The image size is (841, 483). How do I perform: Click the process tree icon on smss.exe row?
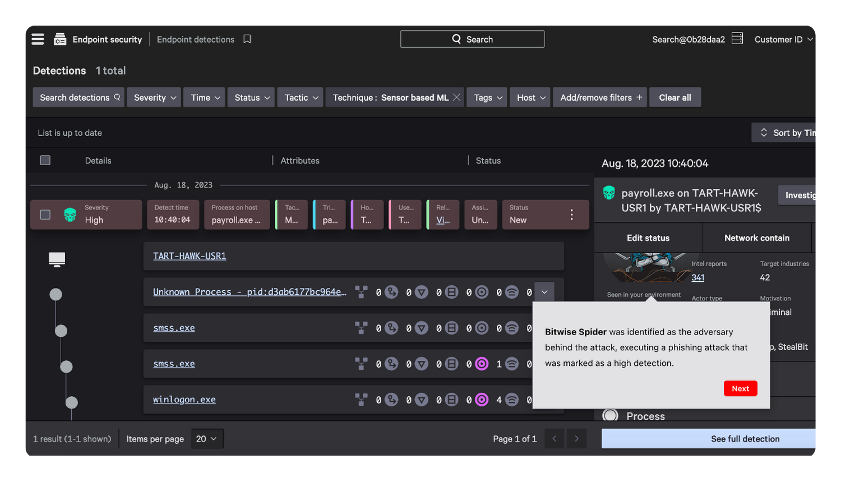tap(362, 328)
